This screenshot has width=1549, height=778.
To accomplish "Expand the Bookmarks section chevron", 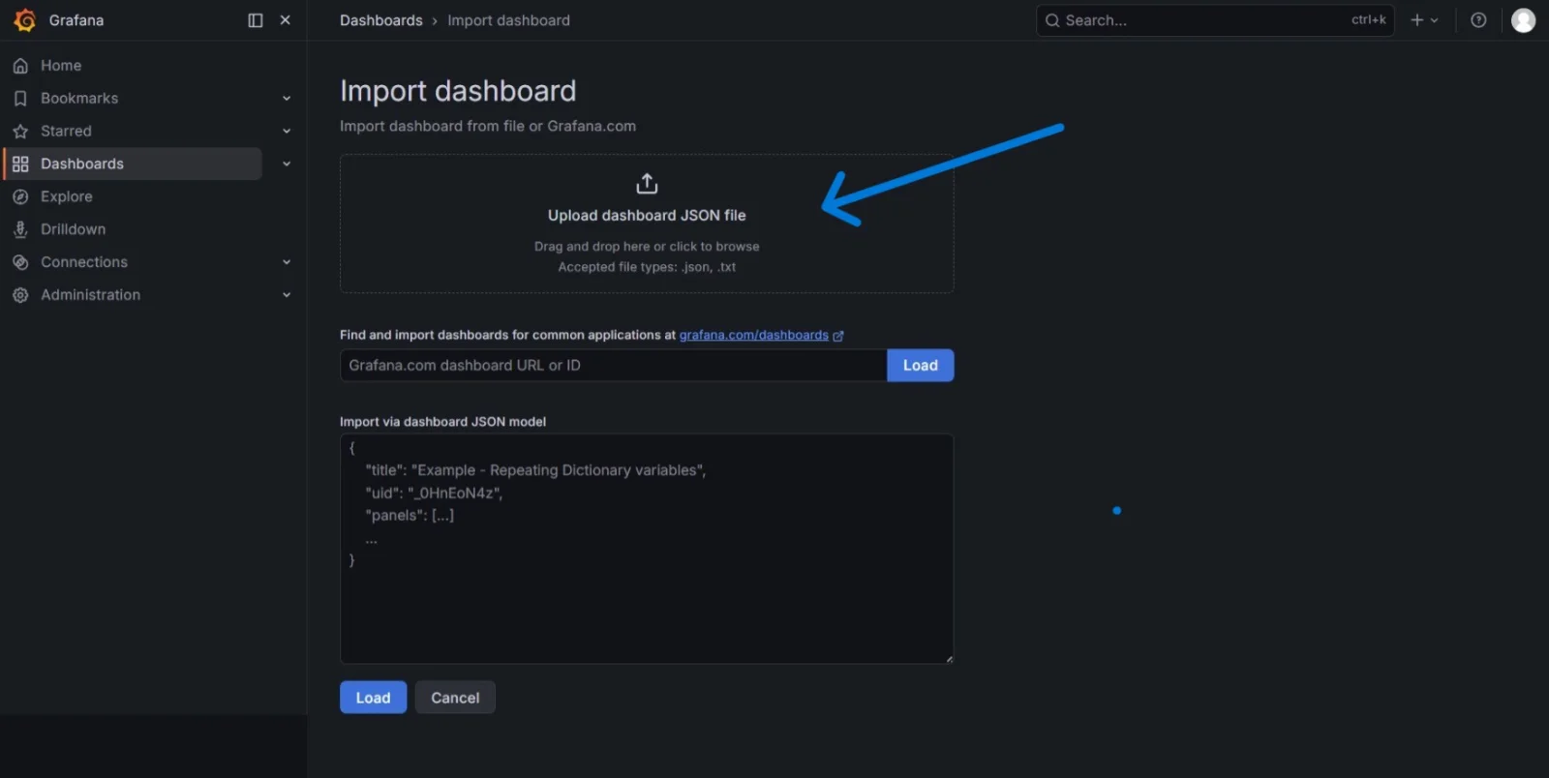I will click(287, 99).
